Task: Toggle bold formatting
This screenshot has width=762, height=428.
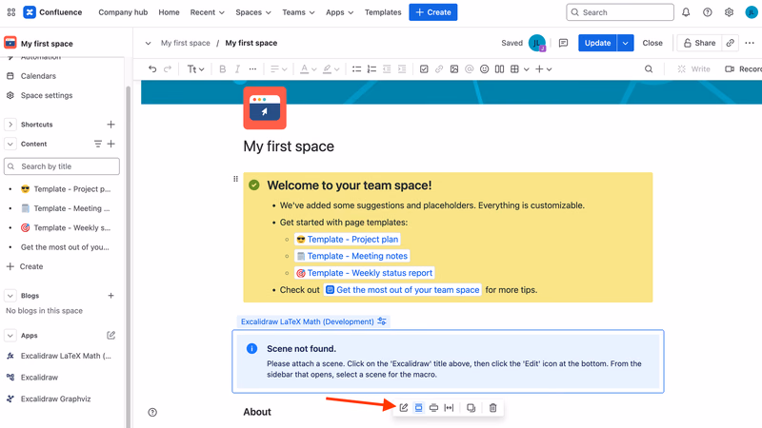Action: (222, 68)
